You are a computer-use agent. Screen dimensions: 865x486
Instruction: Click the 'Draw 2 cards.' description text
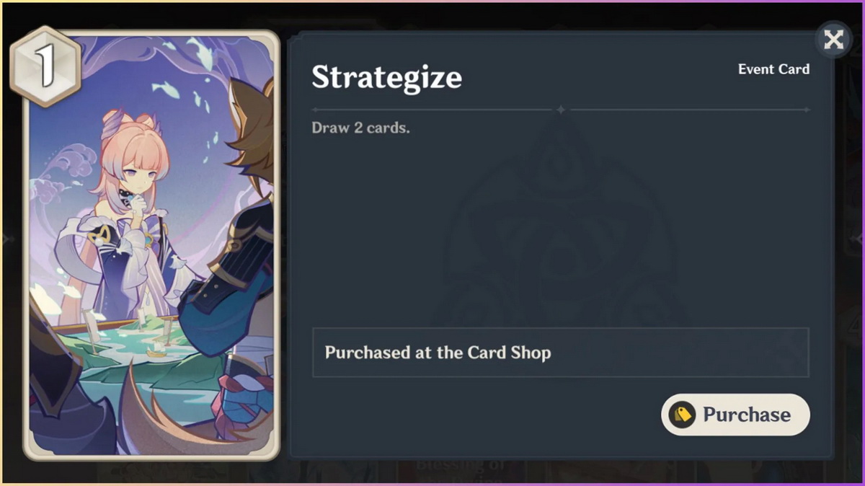point(360,128)
